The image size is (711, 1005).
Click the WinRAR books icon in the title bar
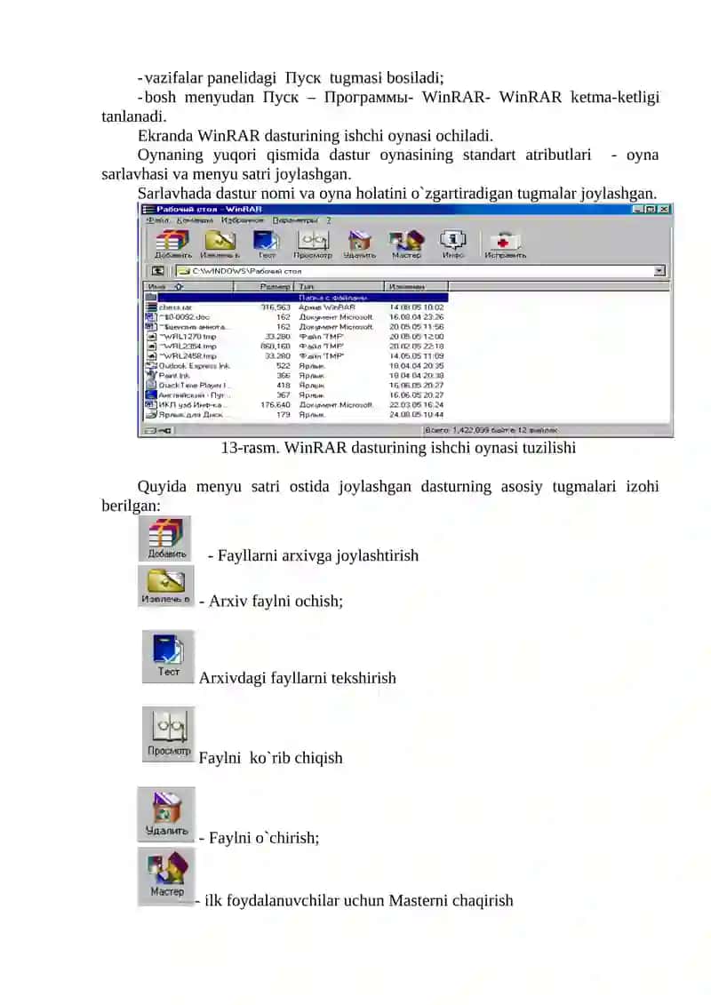[x=148, y=210]
